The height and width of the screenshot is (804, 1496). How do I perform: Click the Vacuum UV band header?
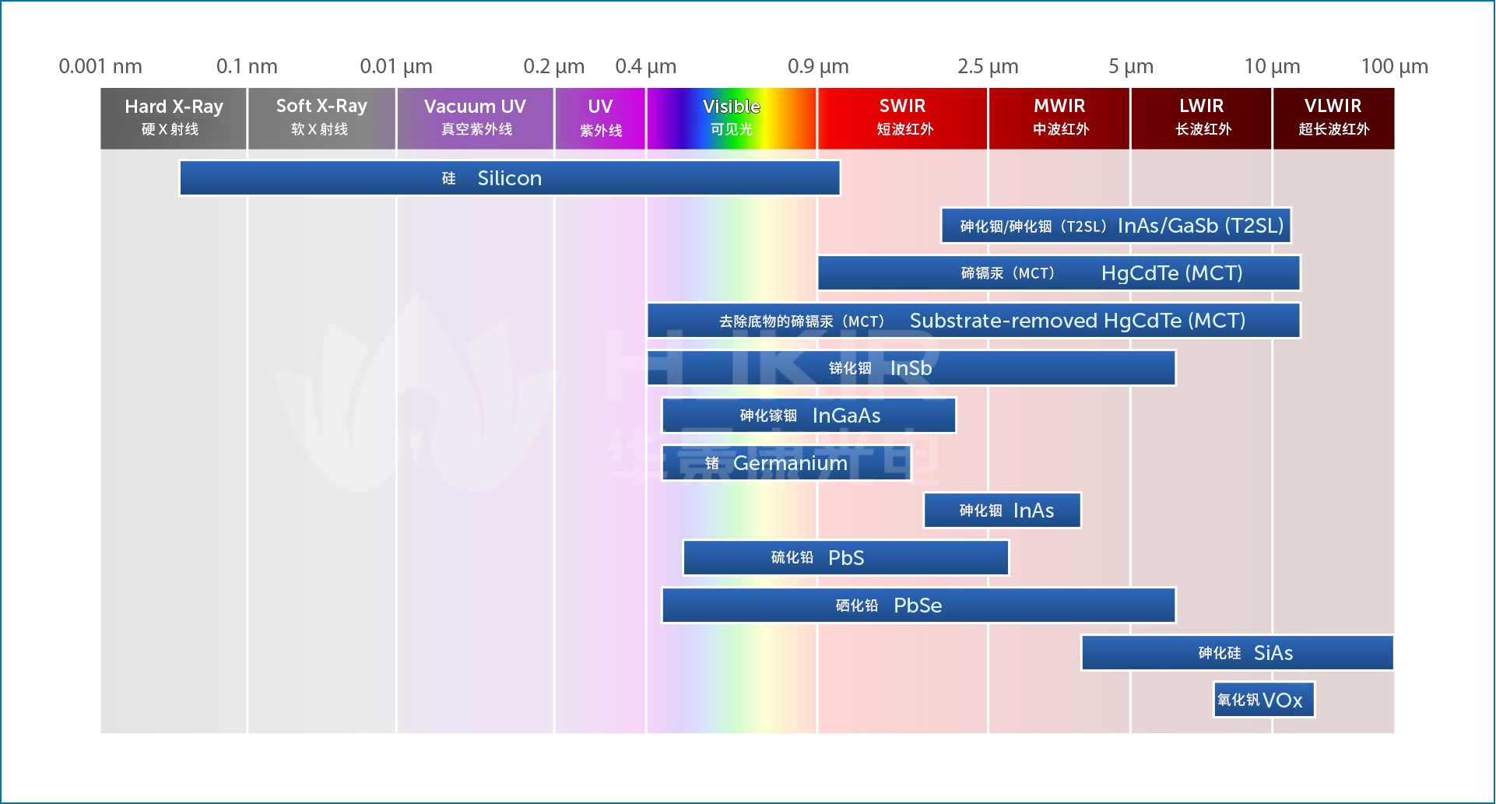coord(476,118)
